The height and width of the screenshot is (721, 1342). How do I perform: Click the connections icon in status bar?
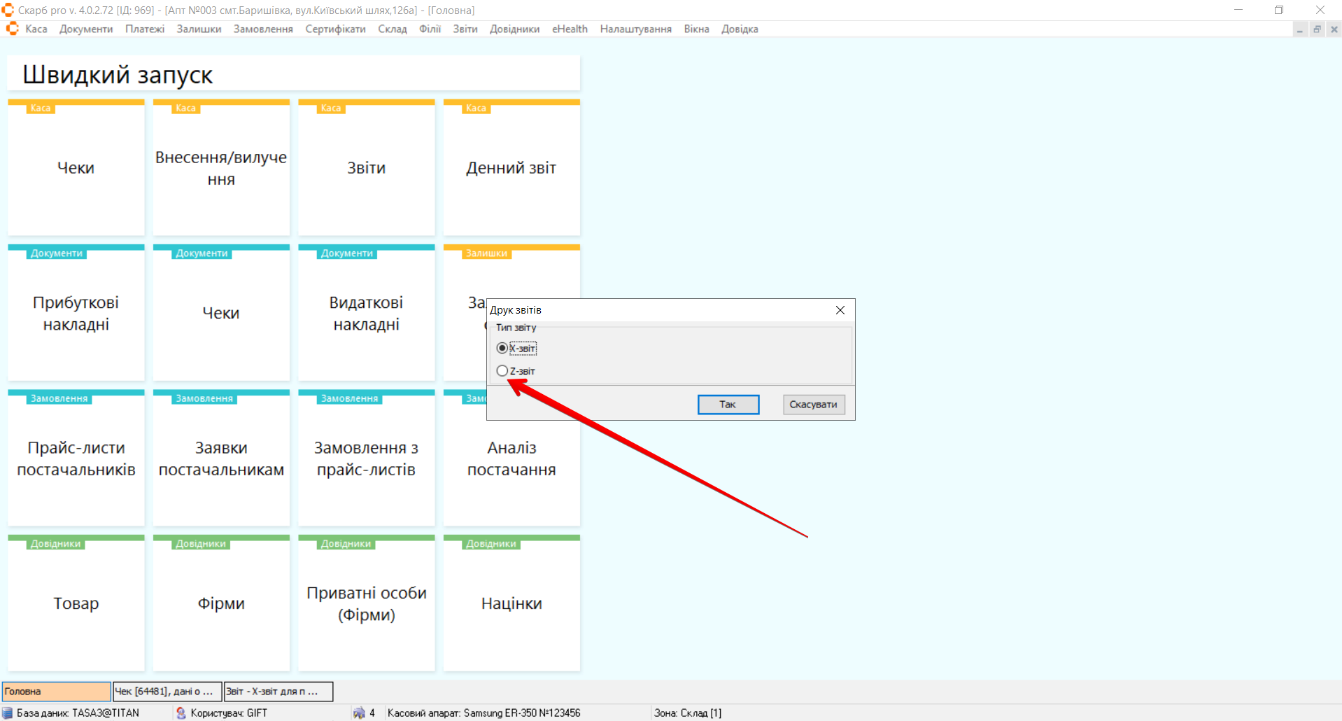click(359, 713)
